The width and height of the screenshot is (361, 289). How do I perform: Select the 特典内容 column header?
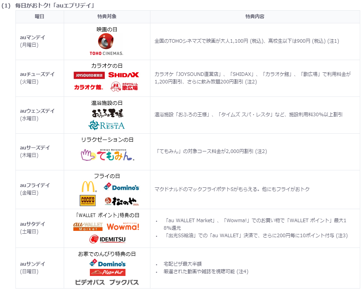[x=255, y=17]
